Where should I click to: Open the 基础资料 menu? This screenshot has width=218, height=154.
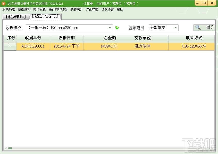click(x=24, y=9)
